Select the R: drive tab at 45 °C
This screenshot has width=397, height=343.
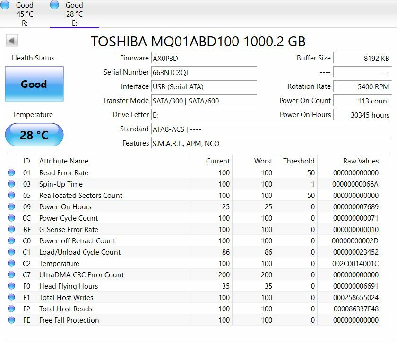25,14
